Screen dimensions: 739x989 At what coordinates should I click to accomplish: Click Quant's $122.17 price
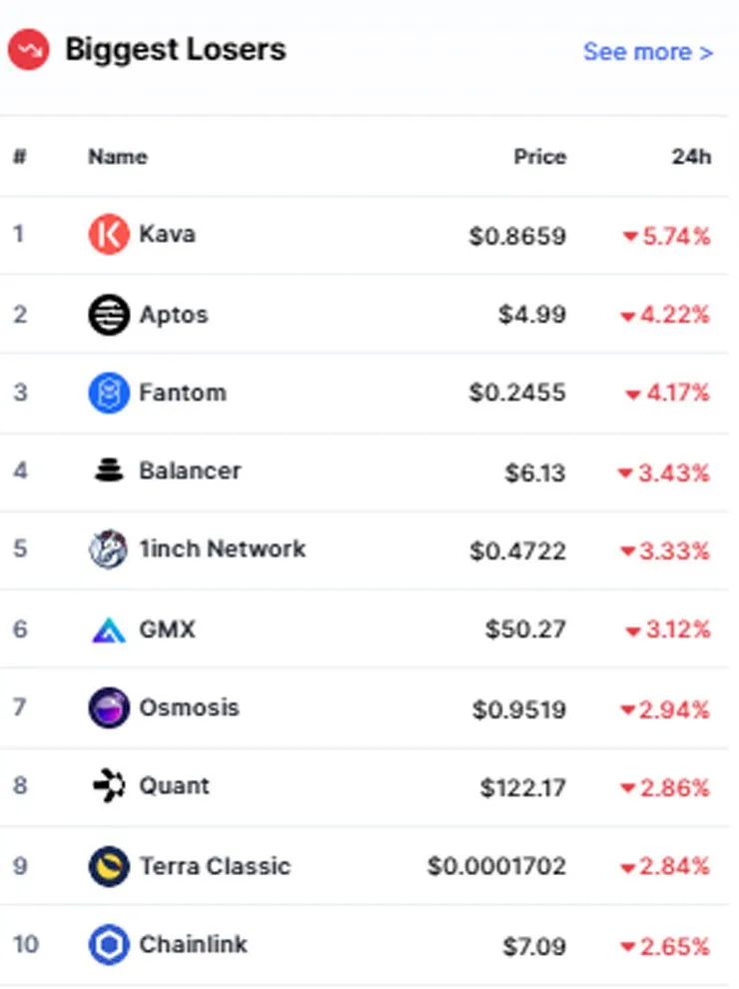(x=522, y=788)
